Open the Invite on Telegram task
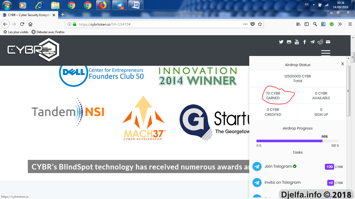The width and height of the screenshot is (355, 199). (x=282, y=182)
